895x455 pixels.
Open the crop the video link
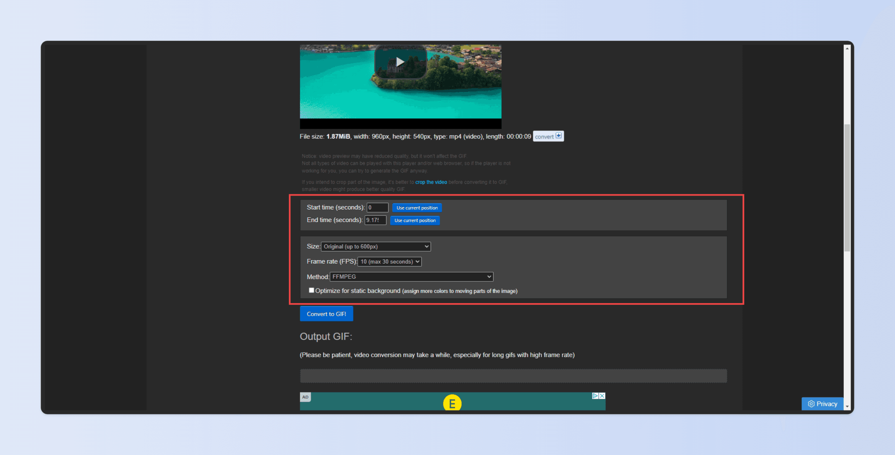(431, 182)
